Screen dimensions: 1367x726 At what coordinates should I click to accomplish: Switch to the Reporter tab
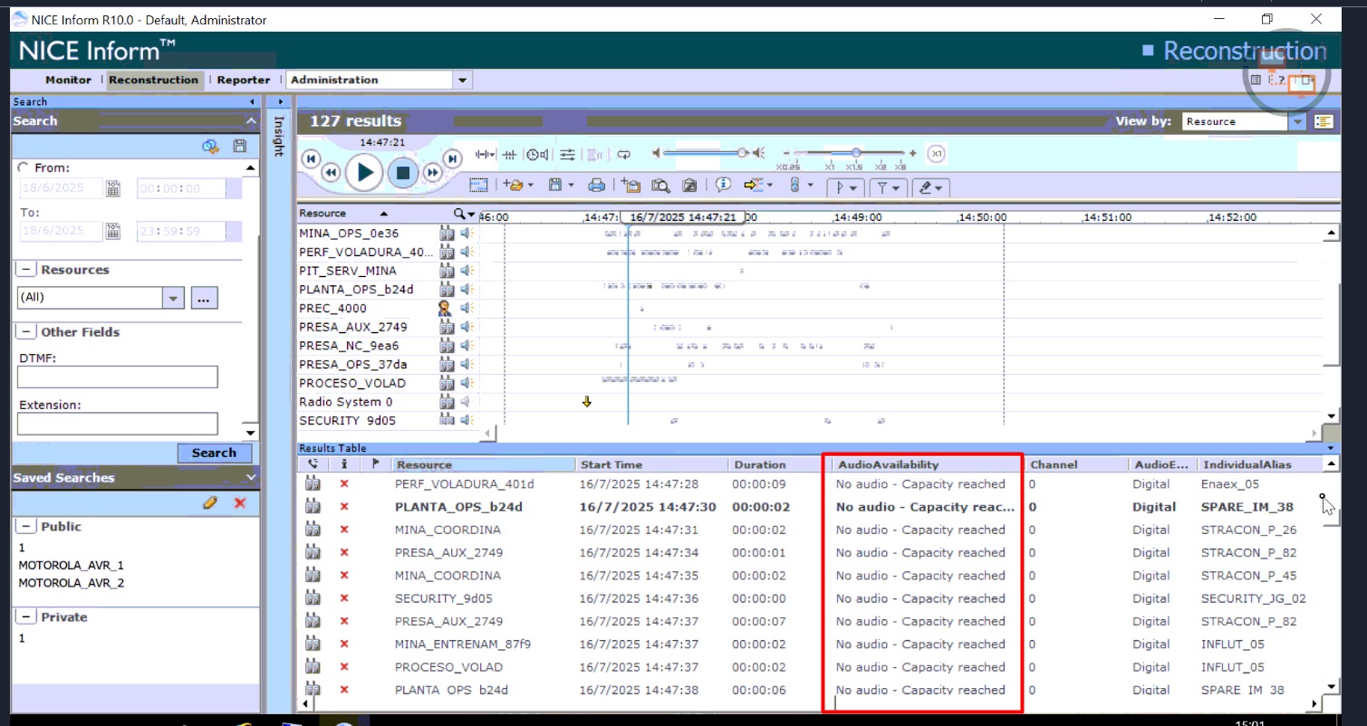[x=244, y=80]
